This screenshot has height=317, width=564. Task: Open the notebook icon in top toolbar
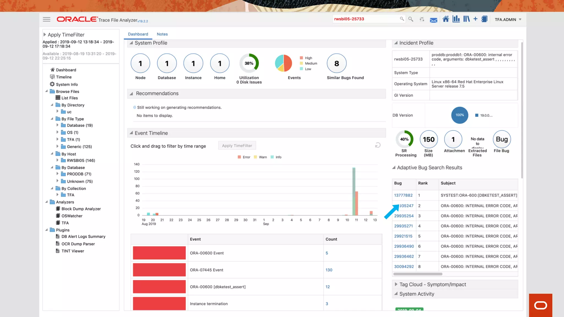click(x=484, y=19)
